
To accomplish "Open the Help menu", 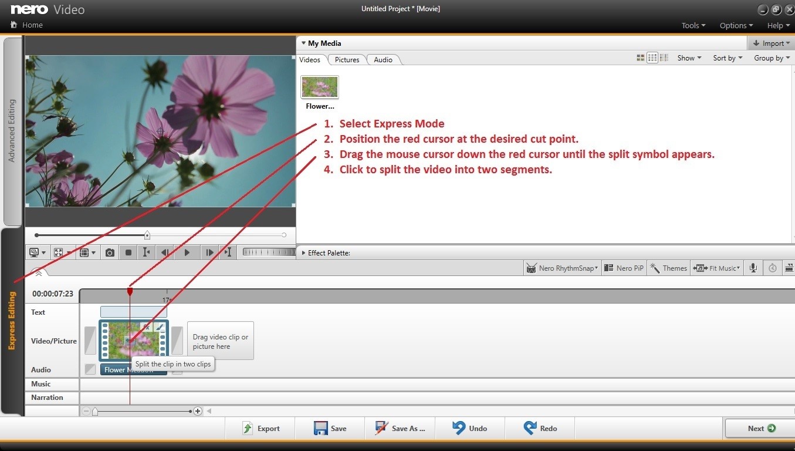I will (x=778, y=25).
